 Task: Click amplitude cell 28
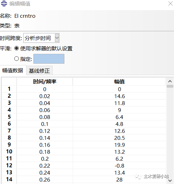pyautogui.click(x=119, y=179)
